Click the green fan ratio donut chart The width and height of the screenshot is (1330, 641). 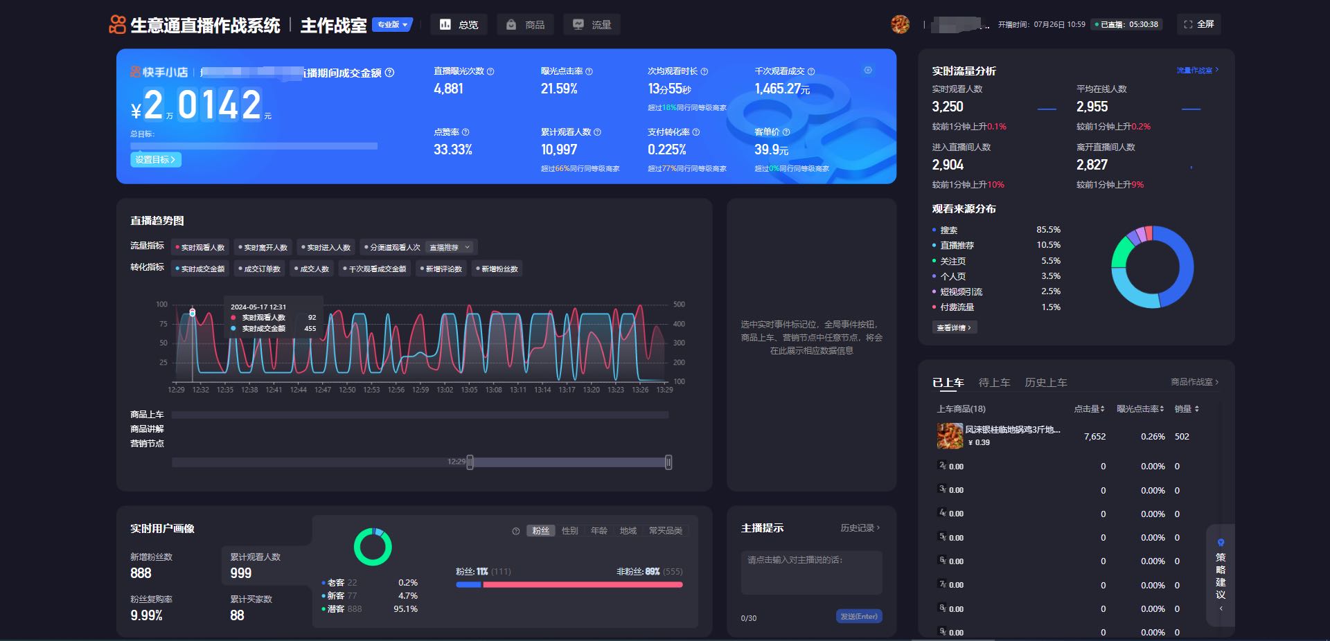(373, 547)
